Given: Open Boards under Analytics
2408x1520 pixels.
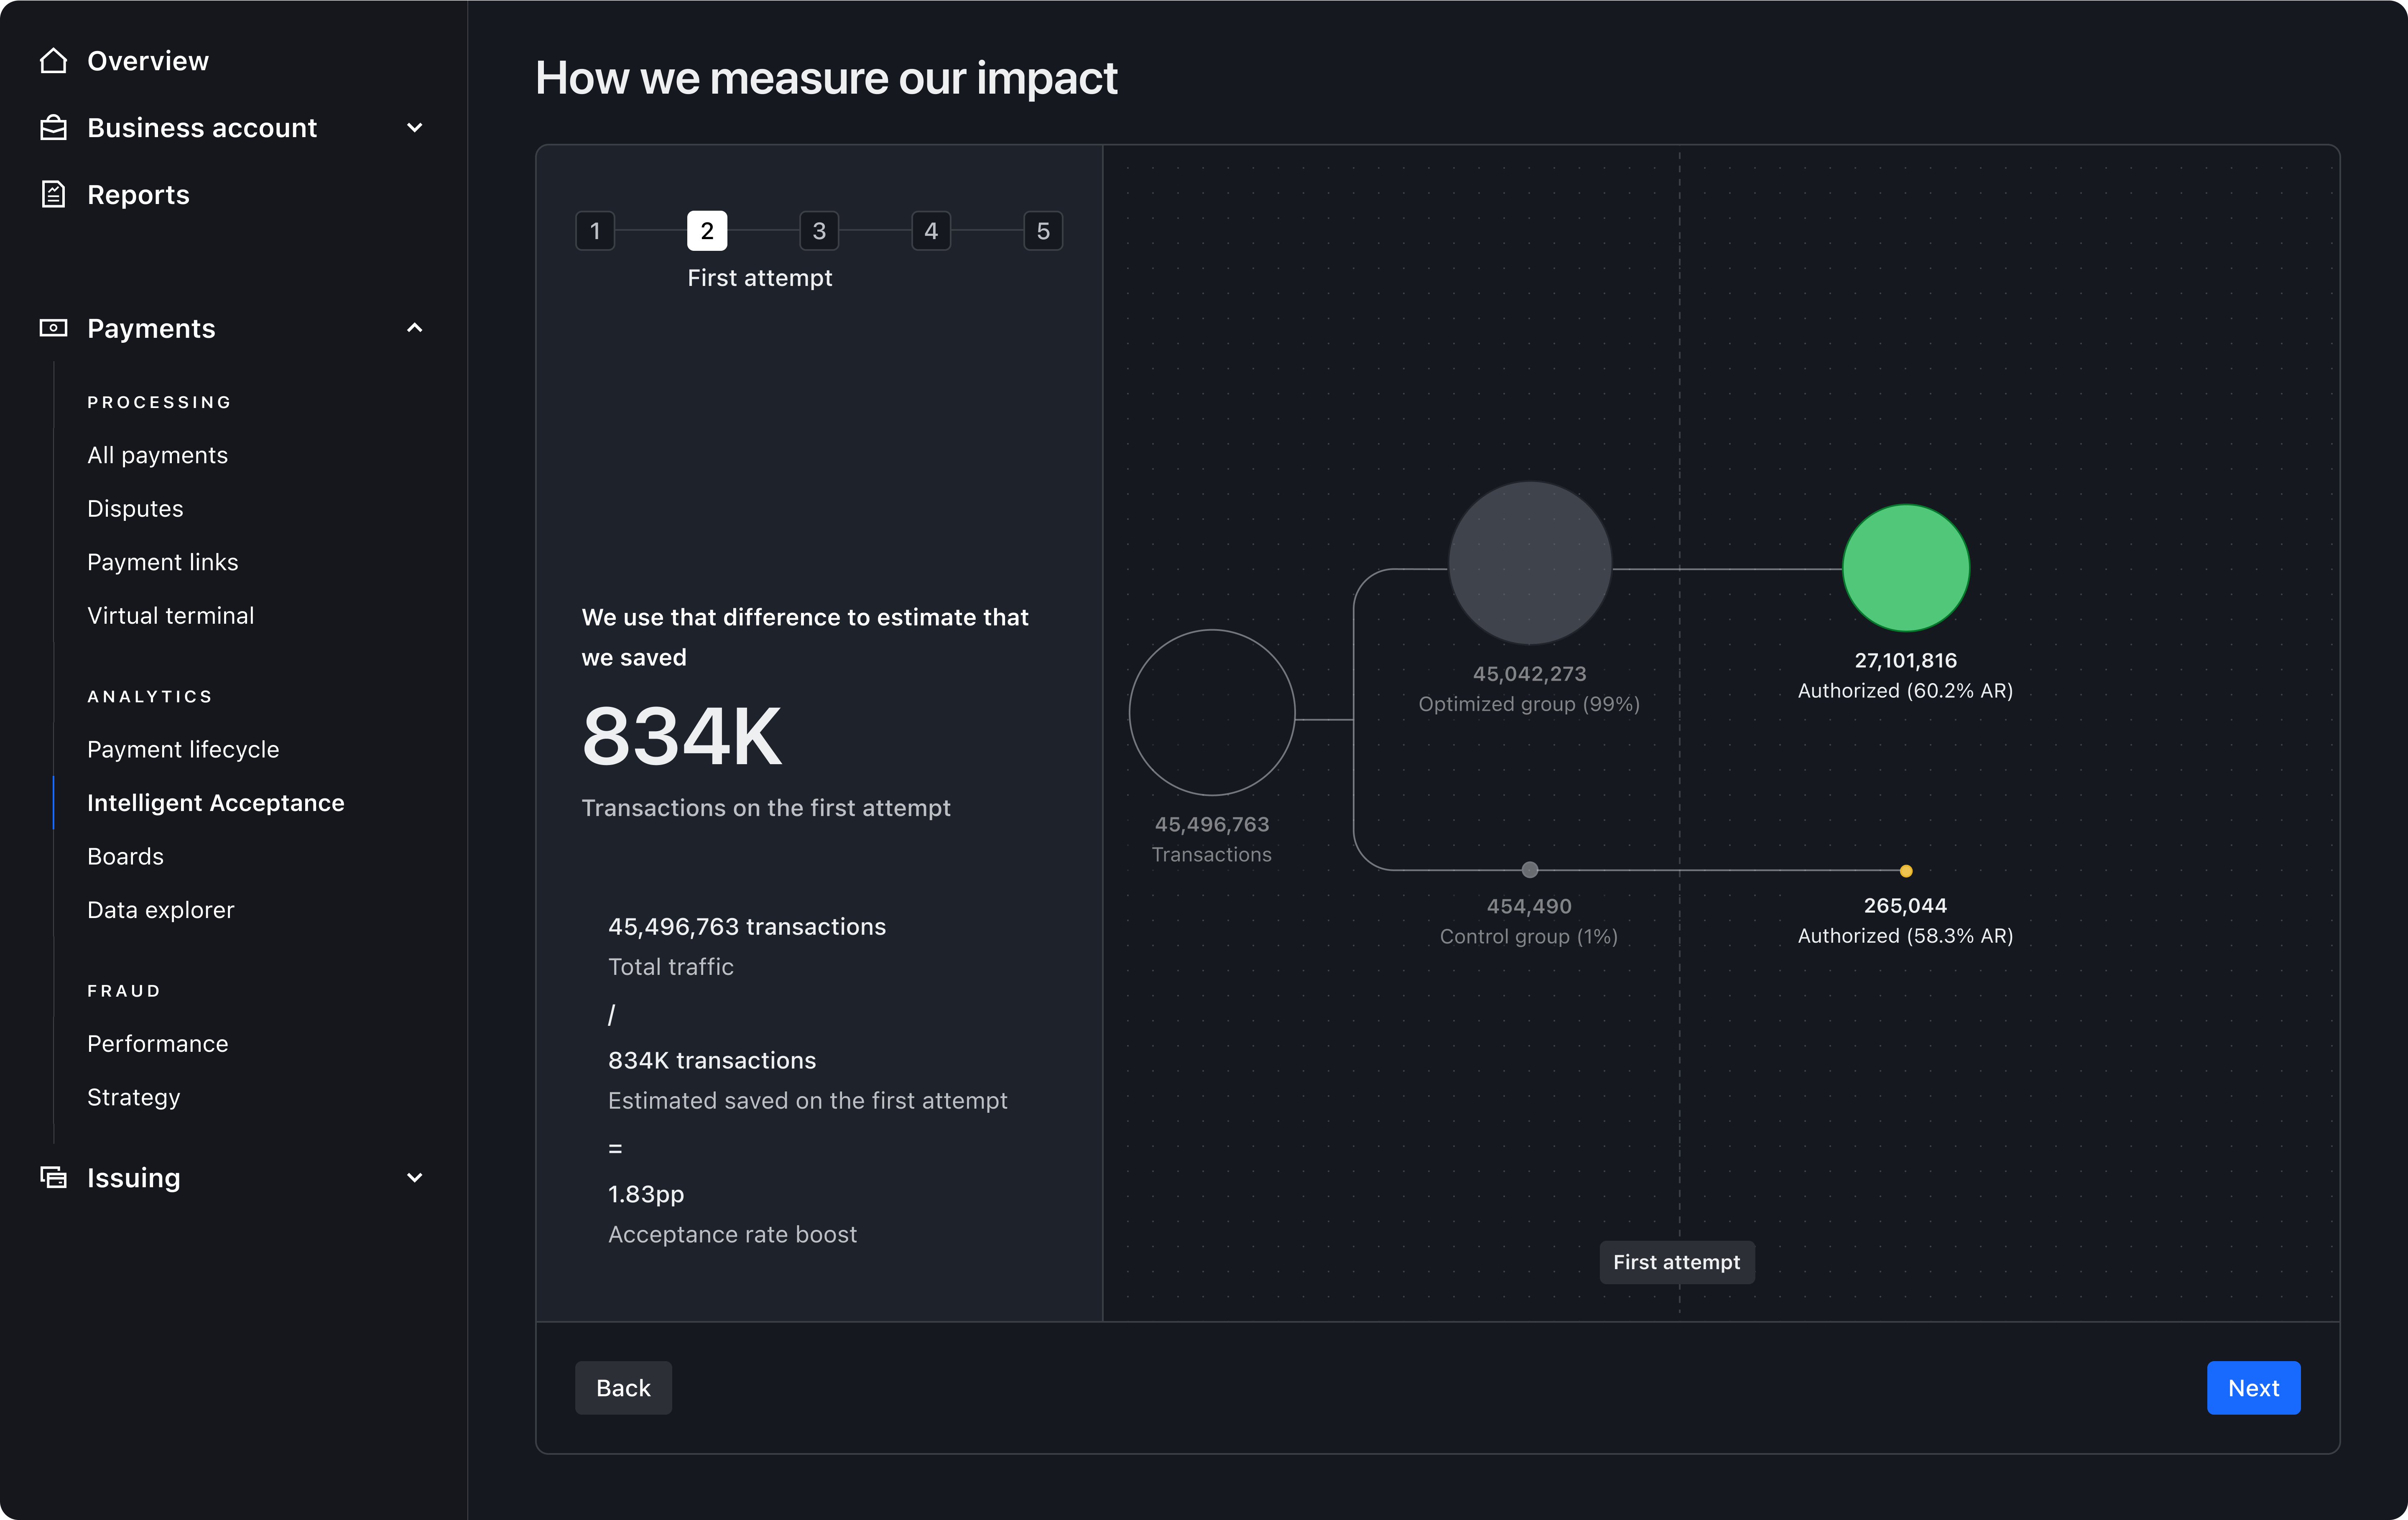Looking at the screenshot, I should [x=125, y=856].
